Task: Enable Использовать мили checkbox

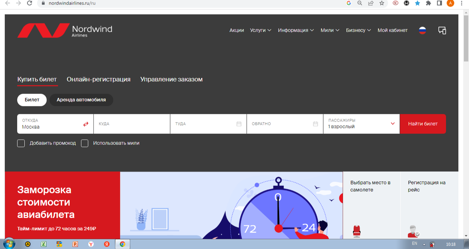Action: tap(85, 143)
